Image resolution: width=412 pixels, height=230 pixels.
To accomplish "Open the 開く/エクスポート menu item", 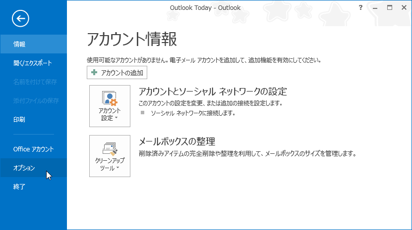I will coord(33,63).
